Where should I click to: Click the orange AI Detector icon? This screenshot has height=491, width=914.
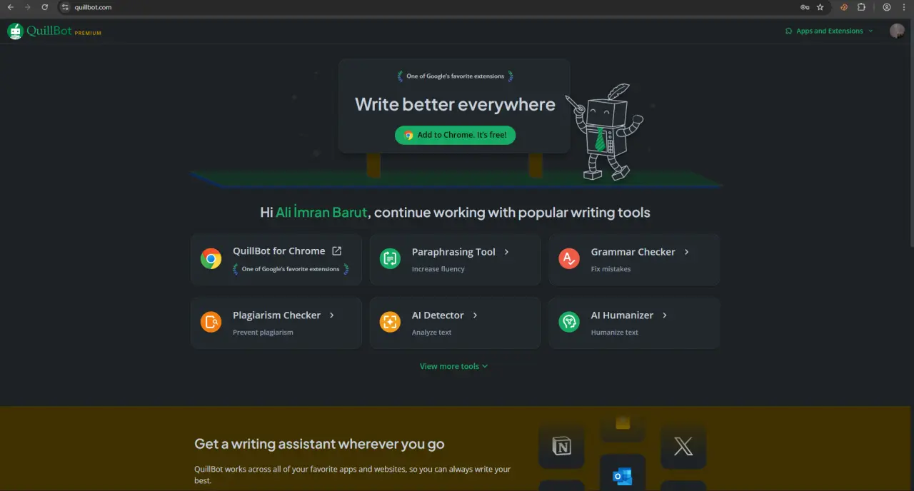pos(390,322)
